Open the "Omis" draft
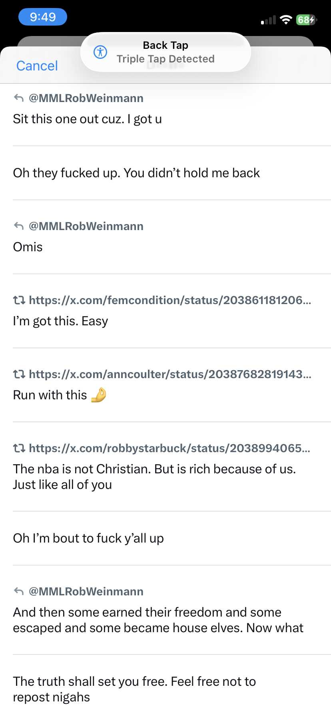This screenshot has width=331, height=717. 28,247
